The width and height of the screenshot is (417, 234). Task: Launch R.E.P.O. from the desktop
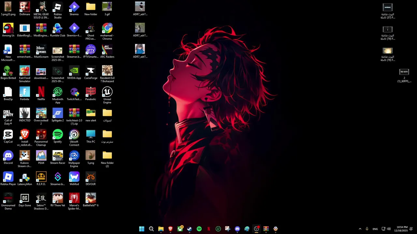point(41,179)
